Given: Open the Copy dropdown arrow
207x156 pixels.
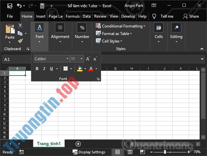Looking at the screenshot, I should 26,33.
